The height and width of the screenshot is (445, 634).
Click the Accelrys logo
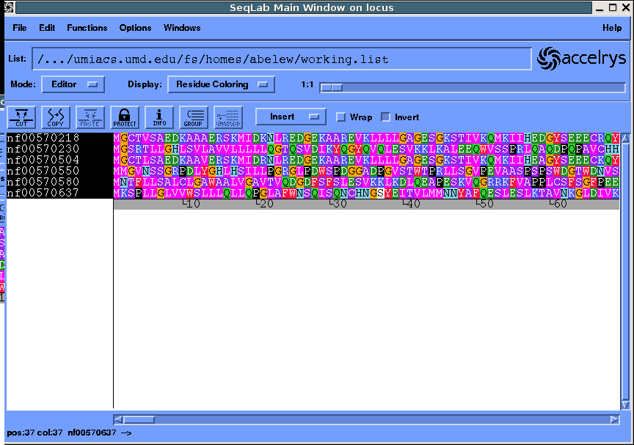click(x=581, y=59)
